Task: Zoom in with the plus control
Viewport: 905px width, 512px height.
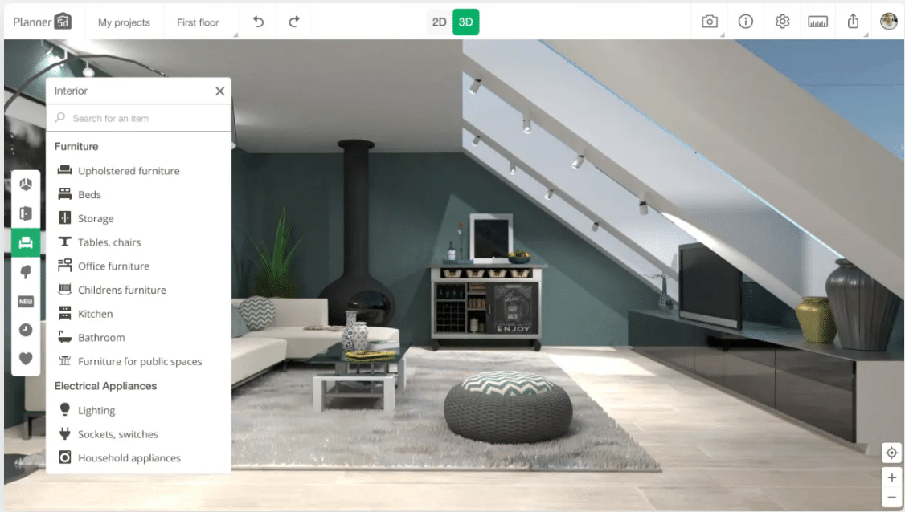Action: coord(891,477)
